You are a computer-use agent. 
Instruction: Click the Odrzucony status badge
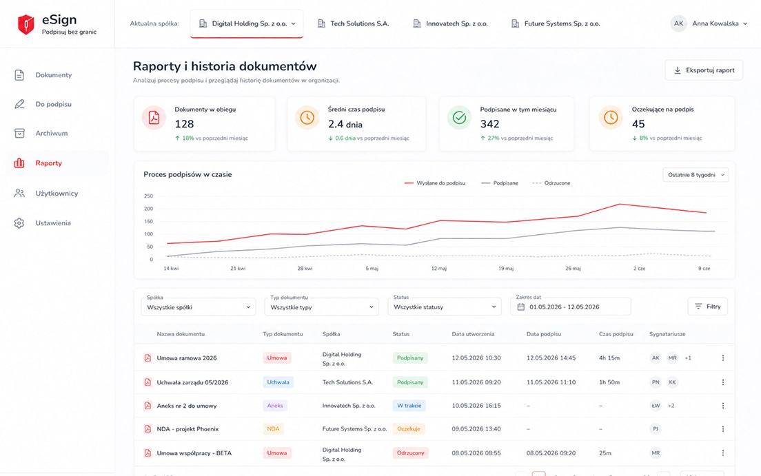tap(410, 453)
